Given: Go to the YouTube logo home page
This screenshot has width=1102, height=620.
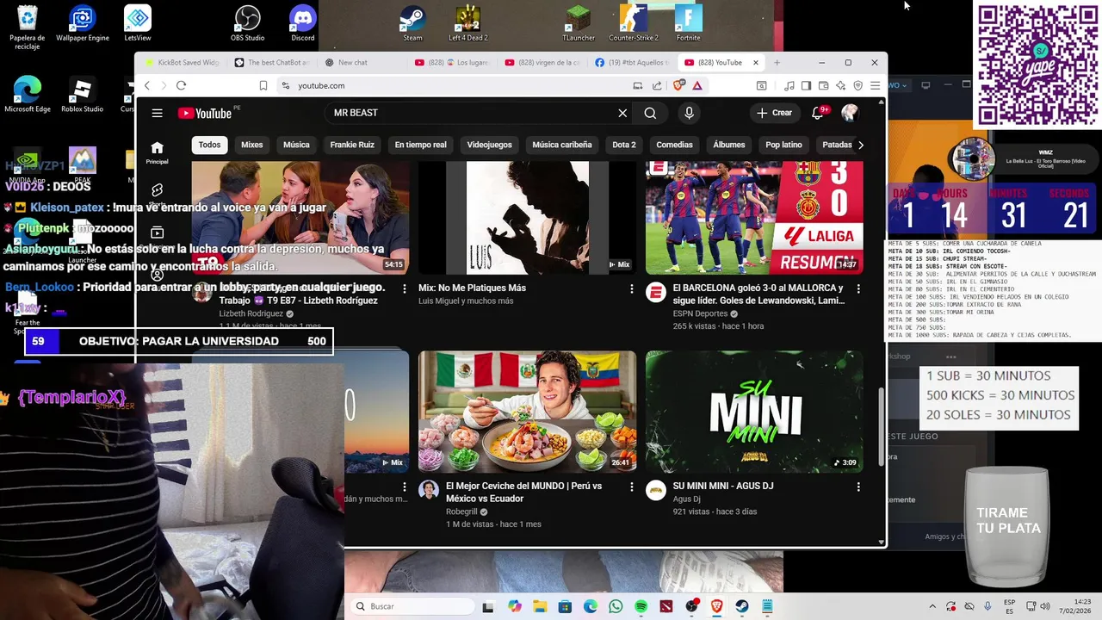Looking at the screenshot, I should (205, 113).
